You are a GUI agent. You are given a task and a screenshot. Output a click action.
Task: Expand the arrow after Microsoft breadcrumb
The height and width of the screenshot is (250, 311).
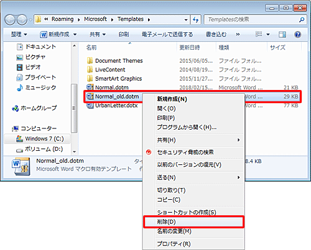[x=112, y=20]
